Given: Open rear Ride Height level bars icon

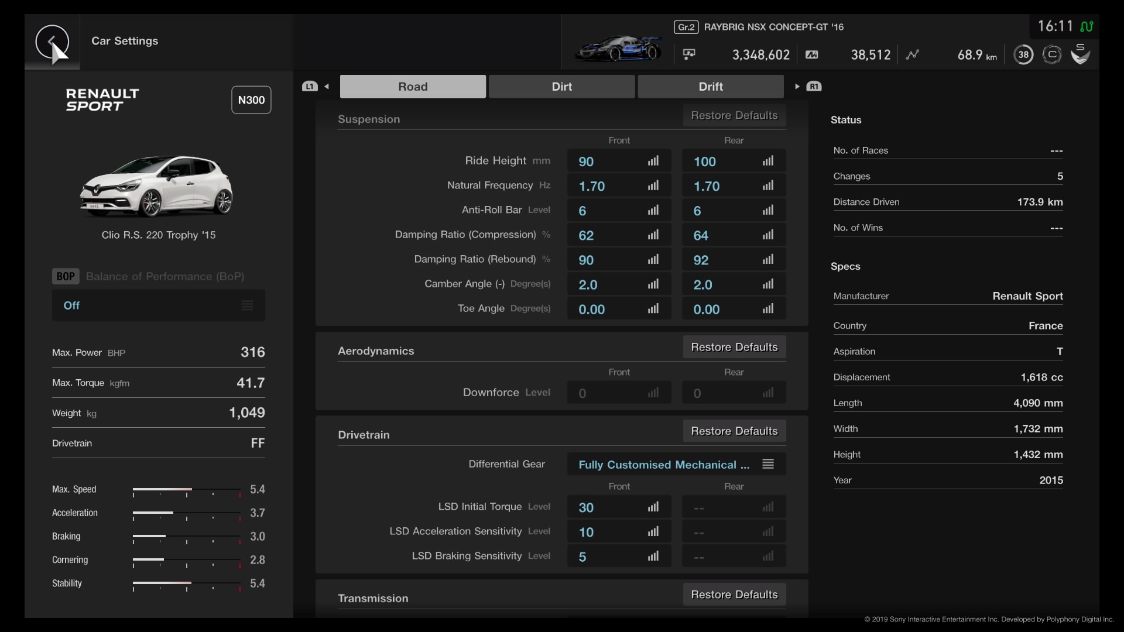Looking at the screenshot, I should tap(768, 161).
